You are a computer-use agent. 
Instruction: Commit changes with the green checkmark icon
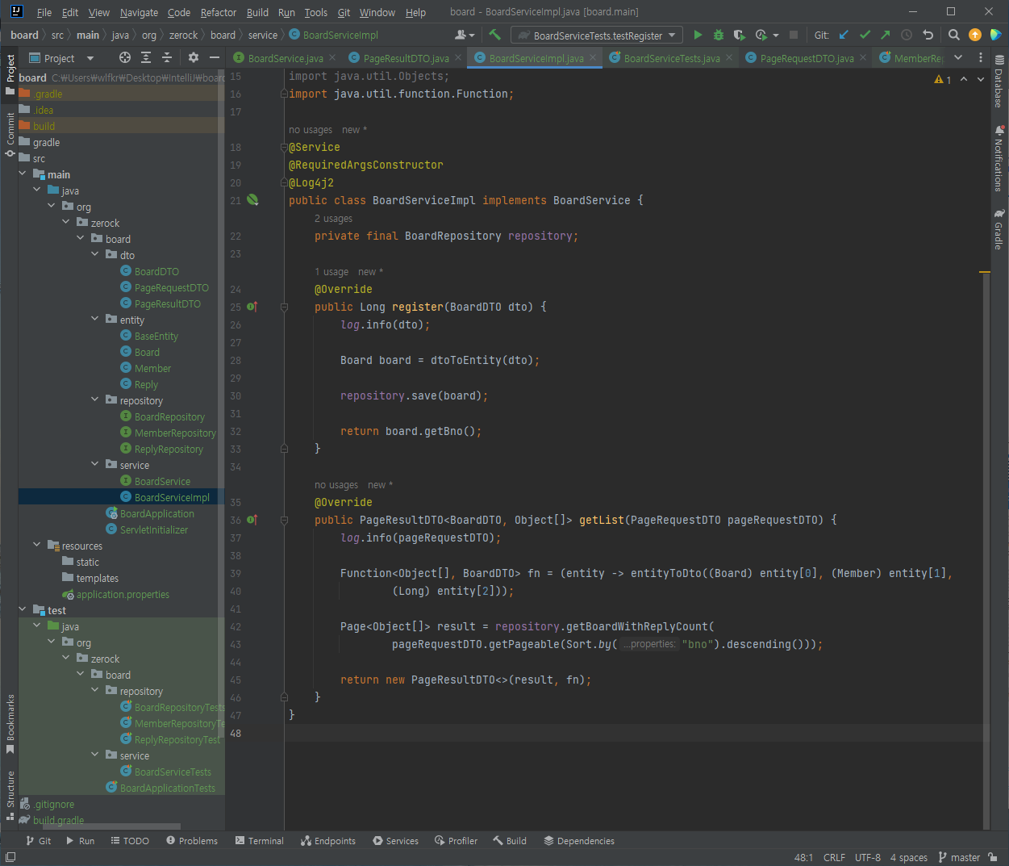tap(865, 35)
